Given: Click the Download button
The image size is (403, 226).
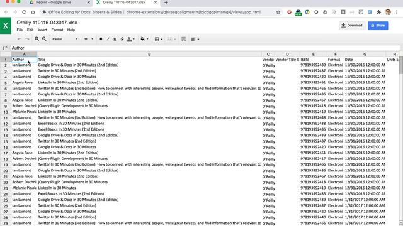Looking at the screenshot, I should (x=352, y=26).
